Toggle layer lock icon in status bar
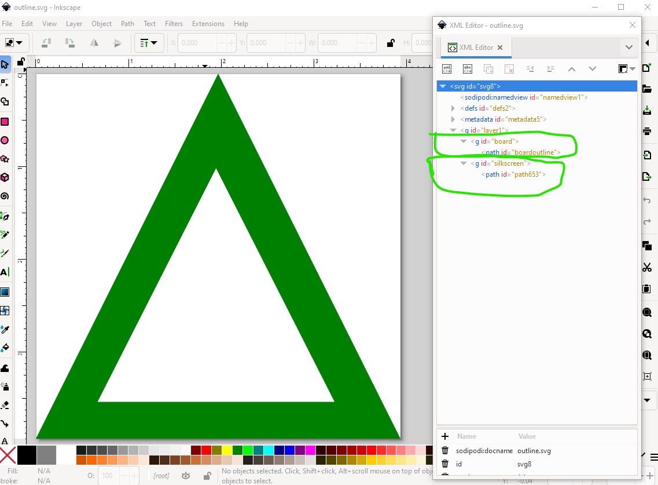This screenshot has width=658, height=485. pyautogui.click(x=207, y=476)
